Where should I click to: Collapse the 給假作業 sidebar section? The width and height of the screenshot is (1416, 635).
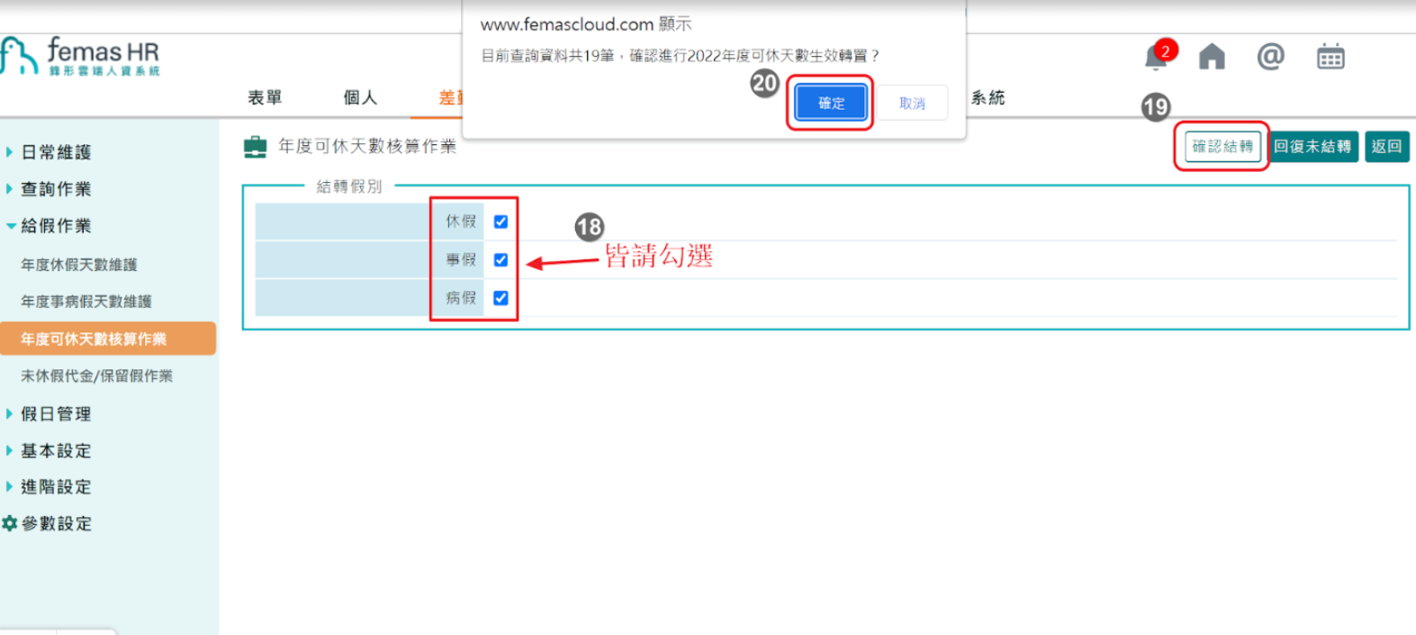tap(56, 226)
